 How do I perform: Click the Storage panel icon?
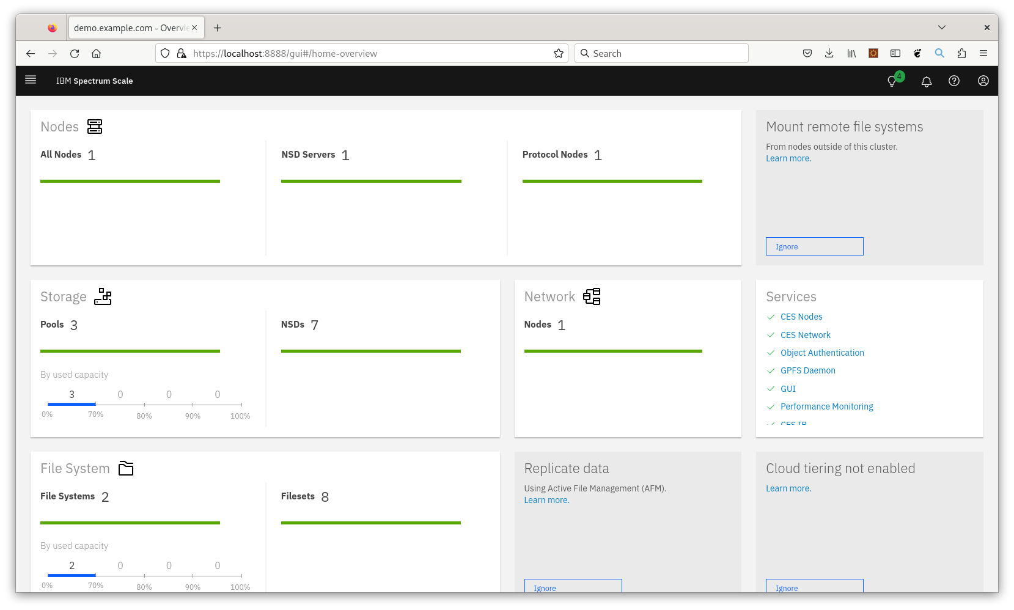tap(103, 296)
